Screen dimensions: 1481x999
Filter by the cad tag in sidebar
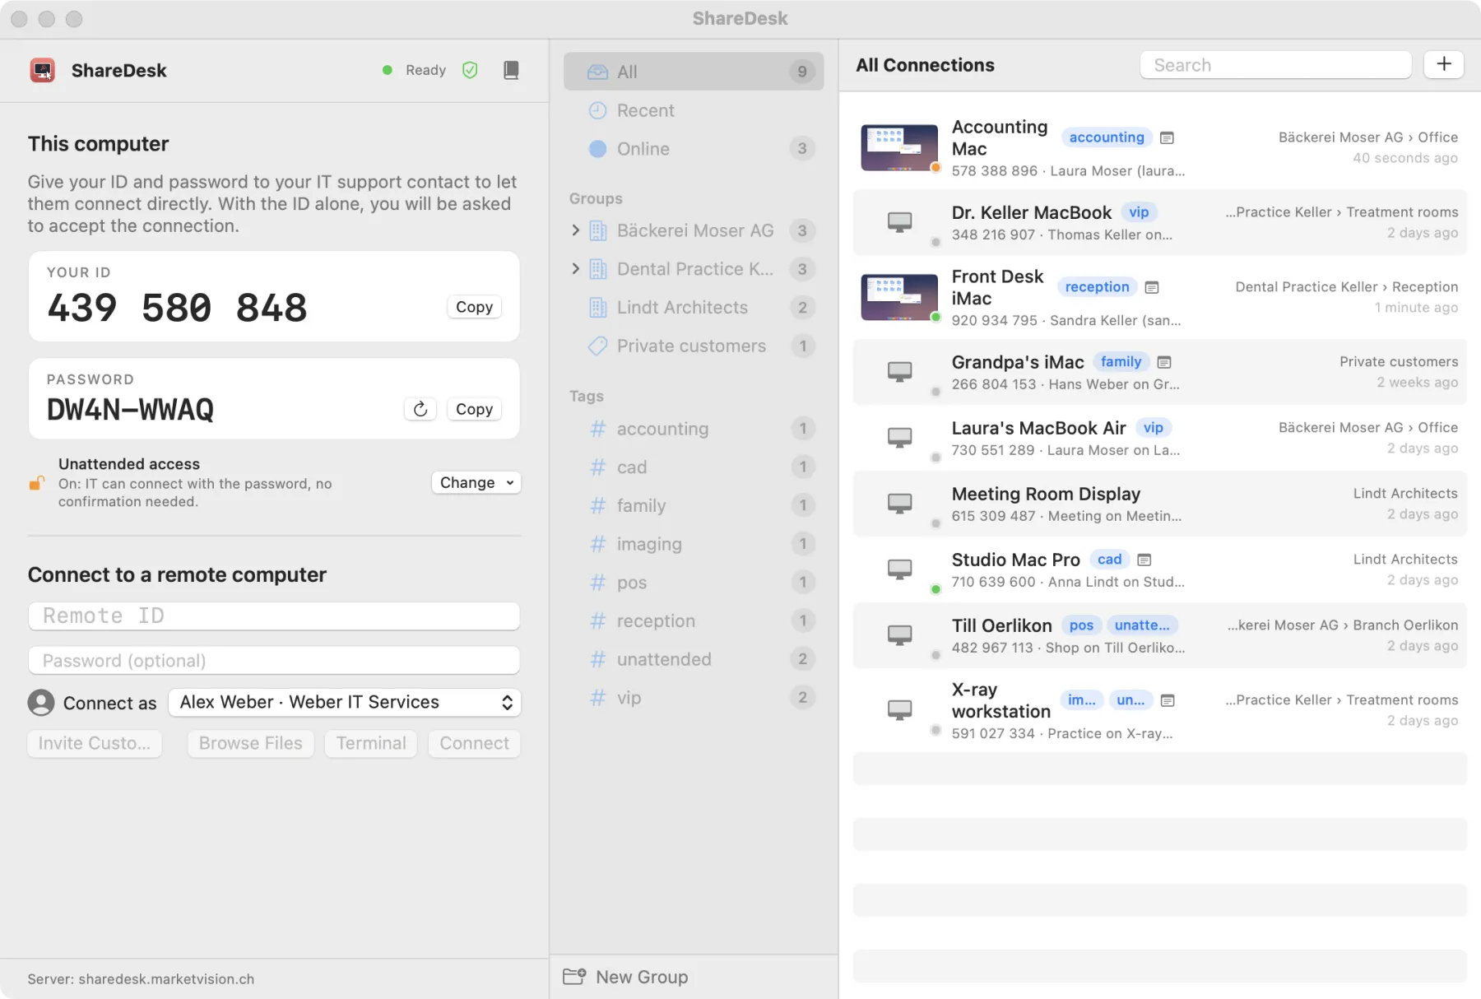[x=694, y=467]
